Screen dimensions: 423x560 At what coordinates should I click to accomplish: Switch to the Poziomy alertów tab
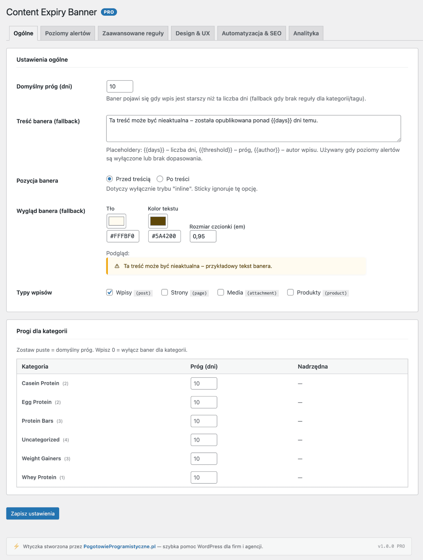(68, 33)
